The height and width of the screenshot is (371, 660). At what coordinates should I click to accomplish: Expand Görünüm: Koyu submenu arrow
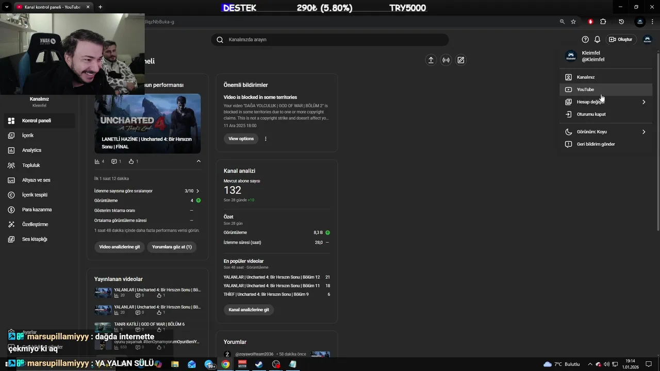(x=643, y=132)
